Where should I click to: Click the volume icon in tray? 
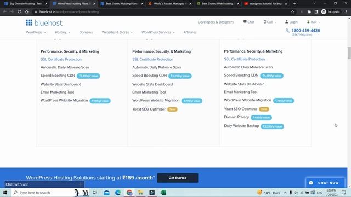tap(296, 193)
